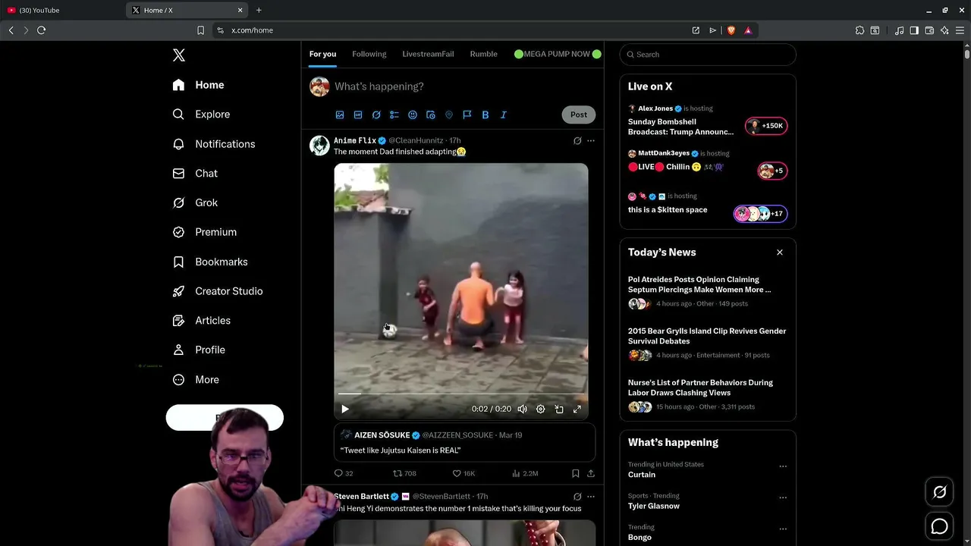Play the Anime Flix video
971x546 pixels.
(x=345, y=409)
